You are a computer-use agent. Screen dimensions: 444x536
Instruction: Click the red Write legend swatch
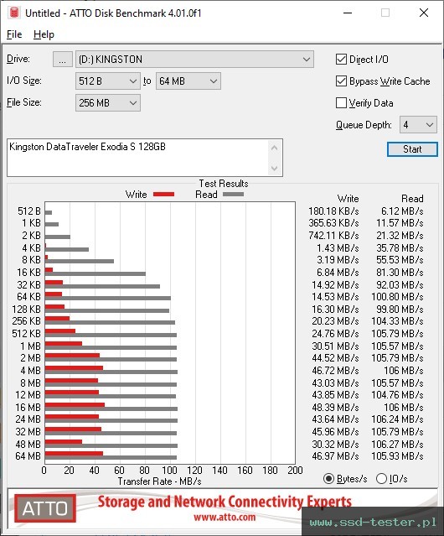[x=164, y=194]
